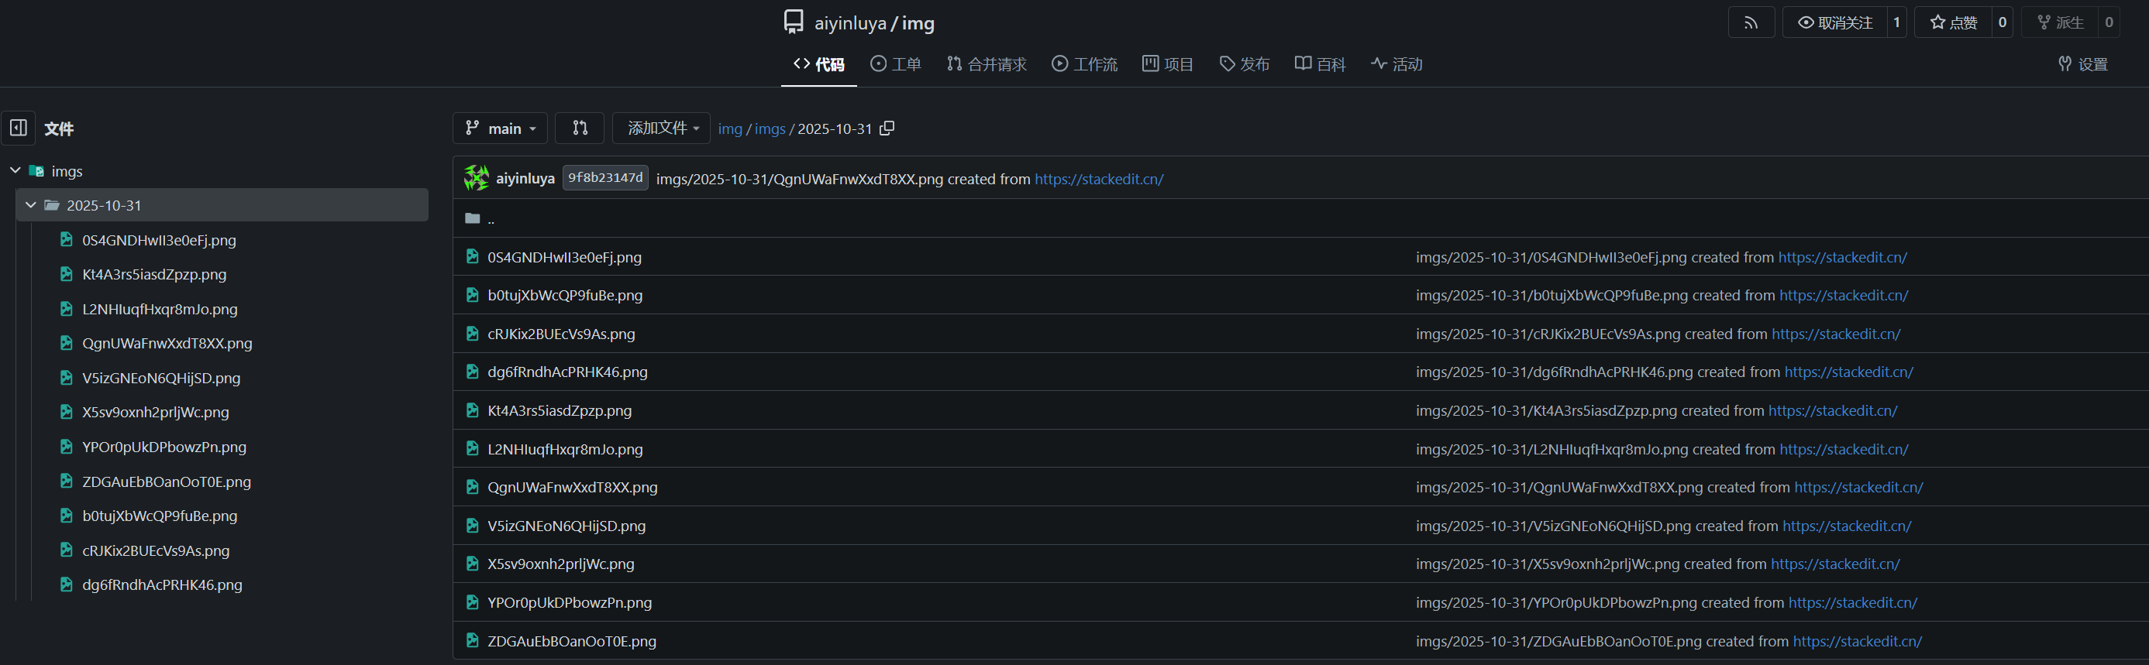Open watchers count showing 1
The height and width of the screenshot is (665, 2149).
(x=1896, y=22)
